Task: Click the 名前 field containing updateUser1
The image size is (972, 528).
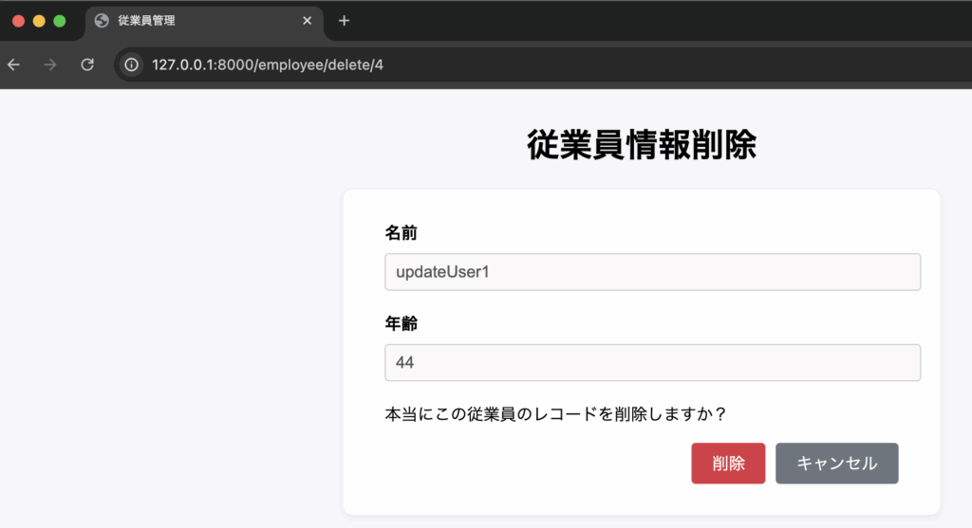Action: click(652, 272)
